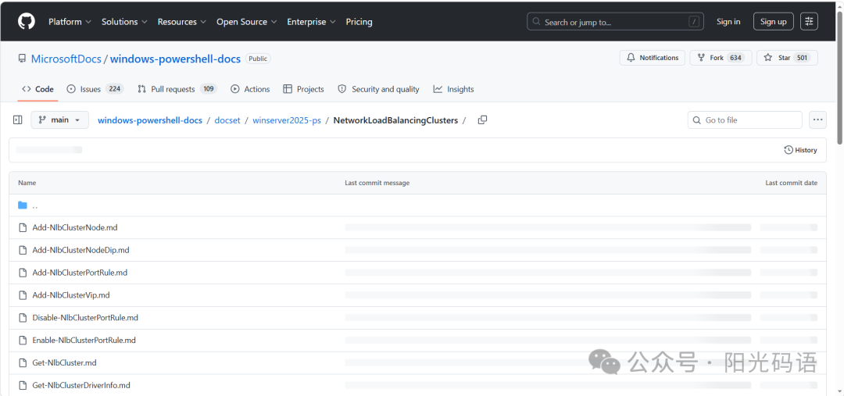This screenshot has width=844, height=396.
Task: Click the Sign up button
Action: pyautogui.click(x=774, y=22)
